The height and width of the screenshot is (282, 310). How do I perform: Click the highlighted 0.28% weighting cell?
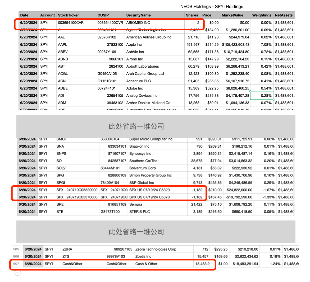262,96
